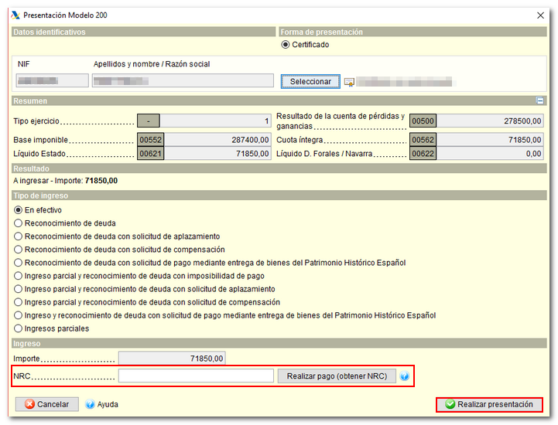558x425 pixels.
Task: Select Reconocimiento de deuda con solicitud de compensación
Action: tap(19, 250)
